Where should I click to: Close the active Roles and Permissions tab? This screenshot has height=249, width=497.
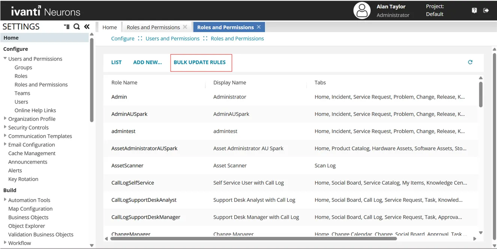259,27
